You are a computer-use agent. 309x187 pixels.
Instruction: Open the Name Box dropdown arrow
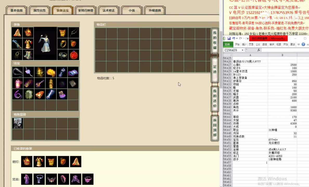click(242, 50)
